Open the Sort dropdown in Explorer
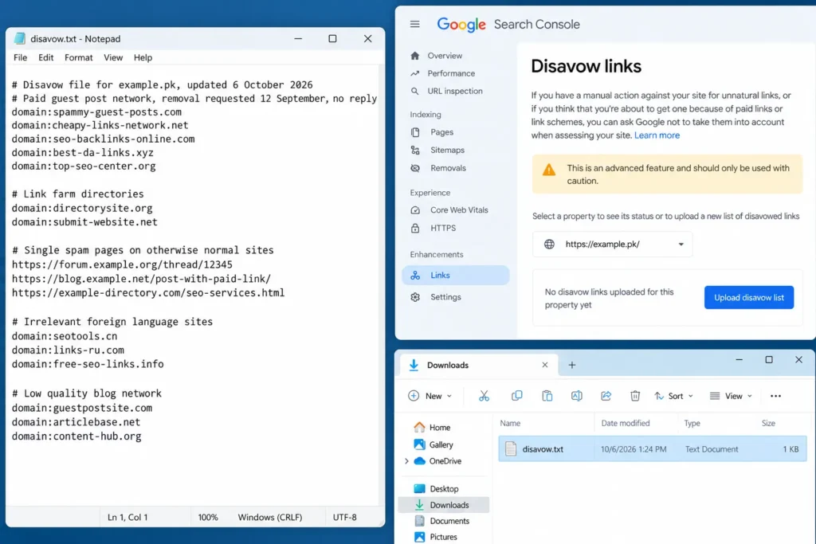 point(674,396)
